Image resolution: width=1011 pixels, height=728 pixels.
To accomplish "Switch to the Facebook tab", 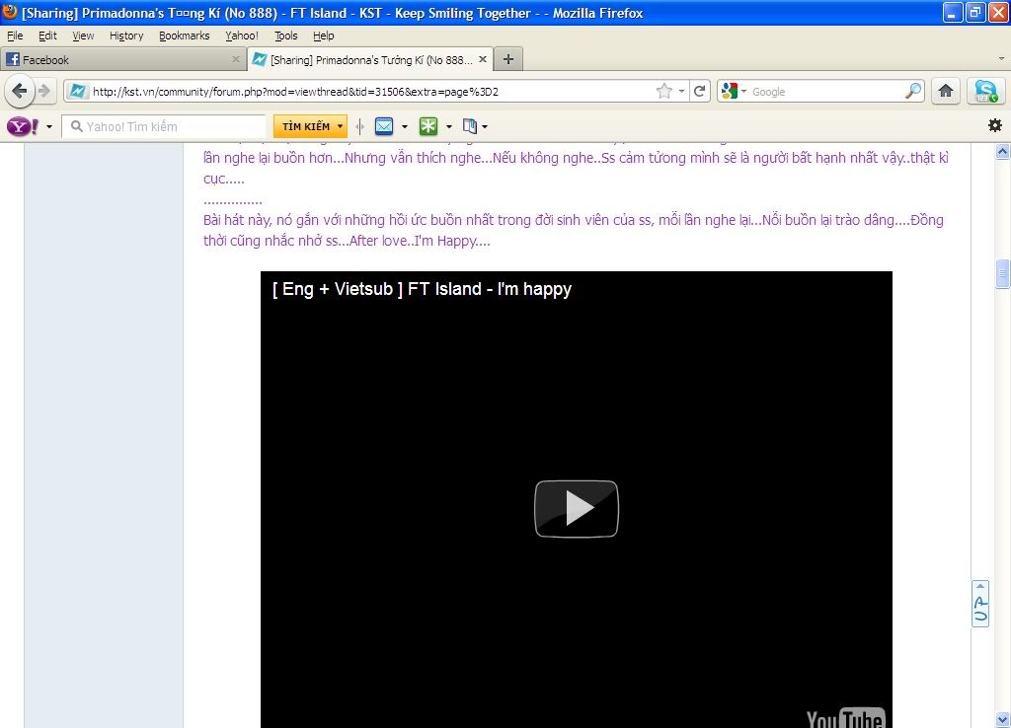I will pos(122,59).
